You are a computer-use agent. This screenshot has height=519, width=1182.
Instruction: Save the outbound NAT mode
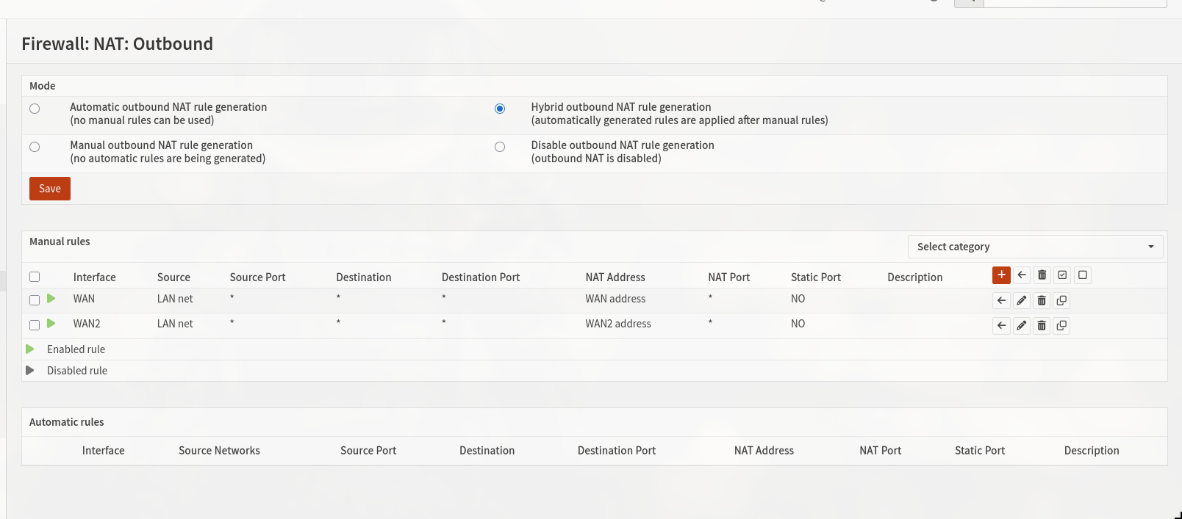[x=50, y=189]
